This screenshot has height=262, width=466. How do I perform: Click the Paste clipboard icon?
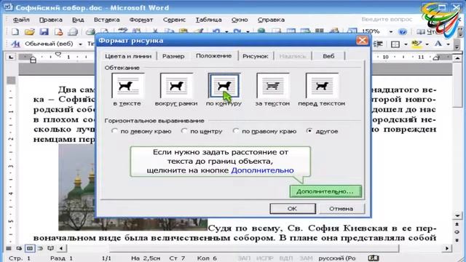pos(183,31)
